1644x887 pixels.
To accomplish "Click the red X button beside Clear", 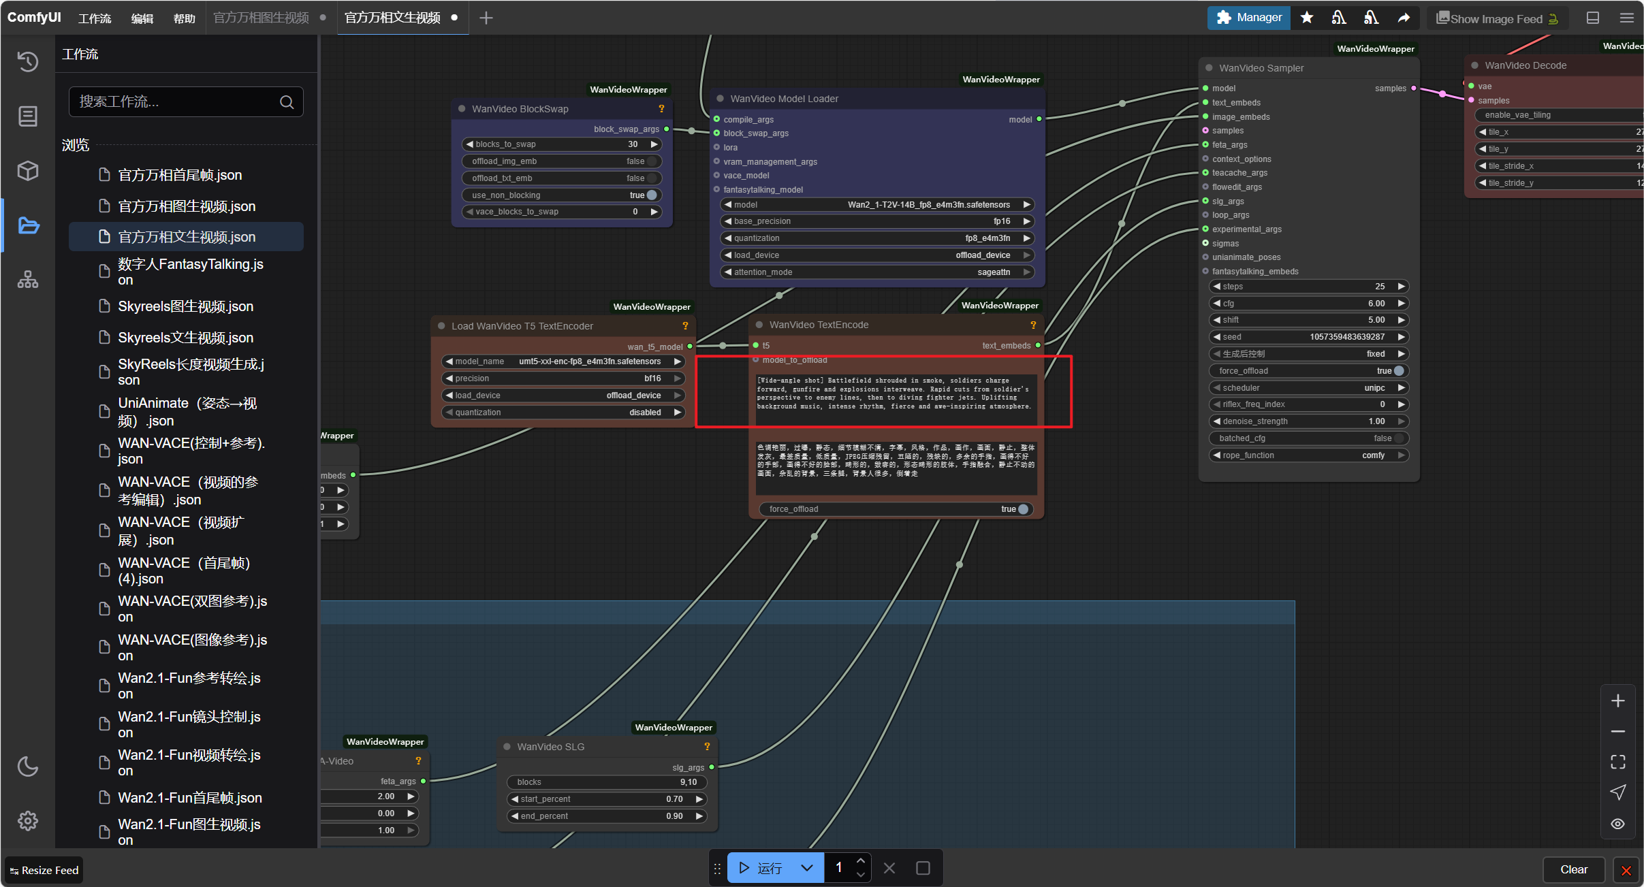I will tap(1626, 870).
